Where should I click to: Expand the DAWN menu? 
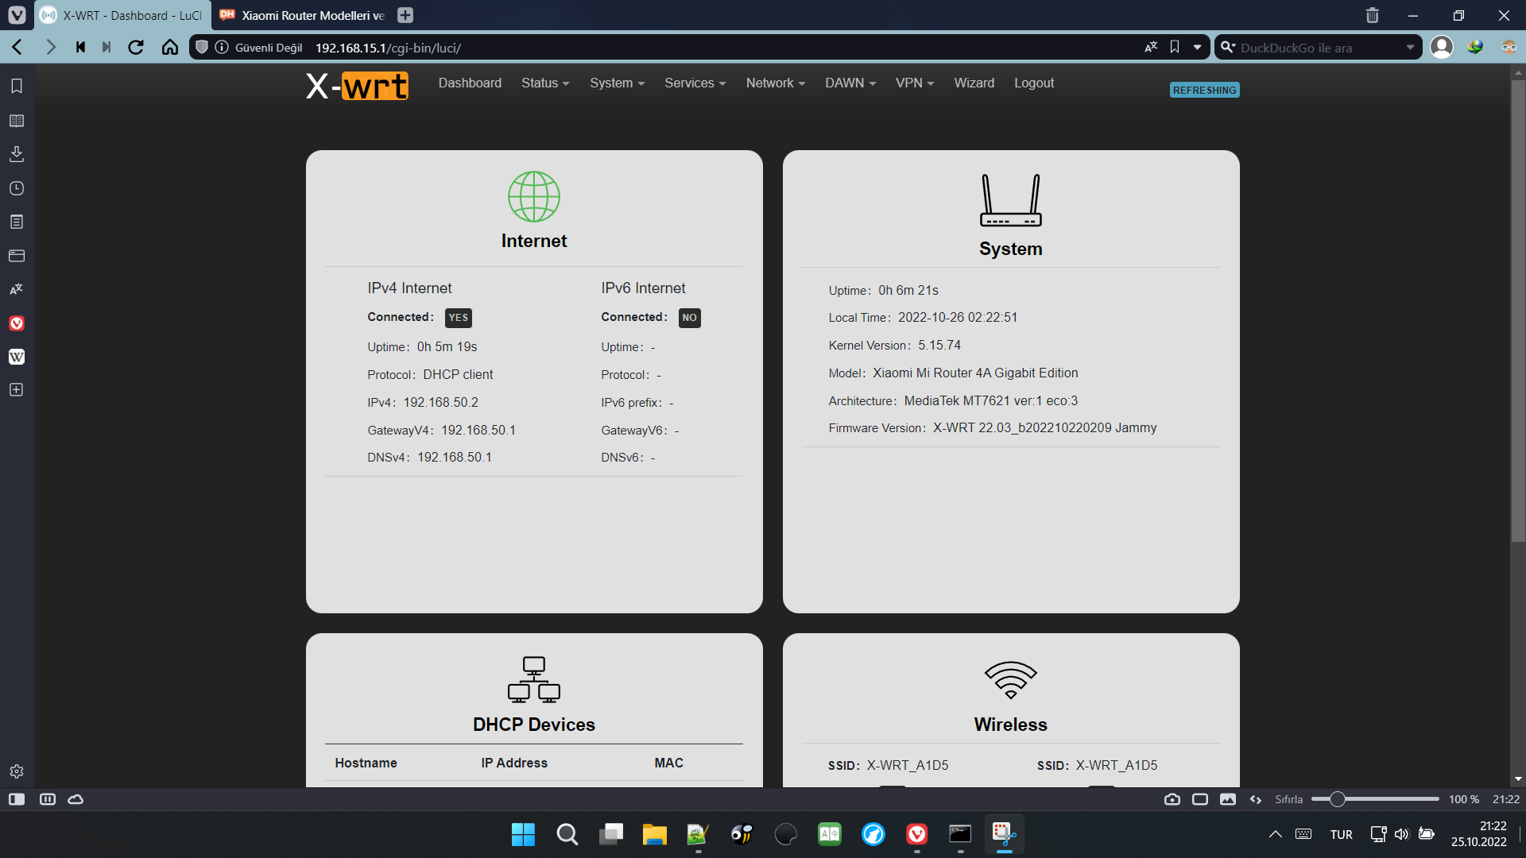click(850, 83)
